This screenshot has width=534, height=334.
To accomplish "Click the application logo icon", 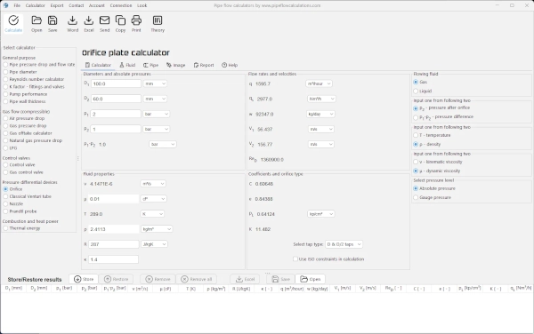I will pyautogui.click(x=6, y=5).
